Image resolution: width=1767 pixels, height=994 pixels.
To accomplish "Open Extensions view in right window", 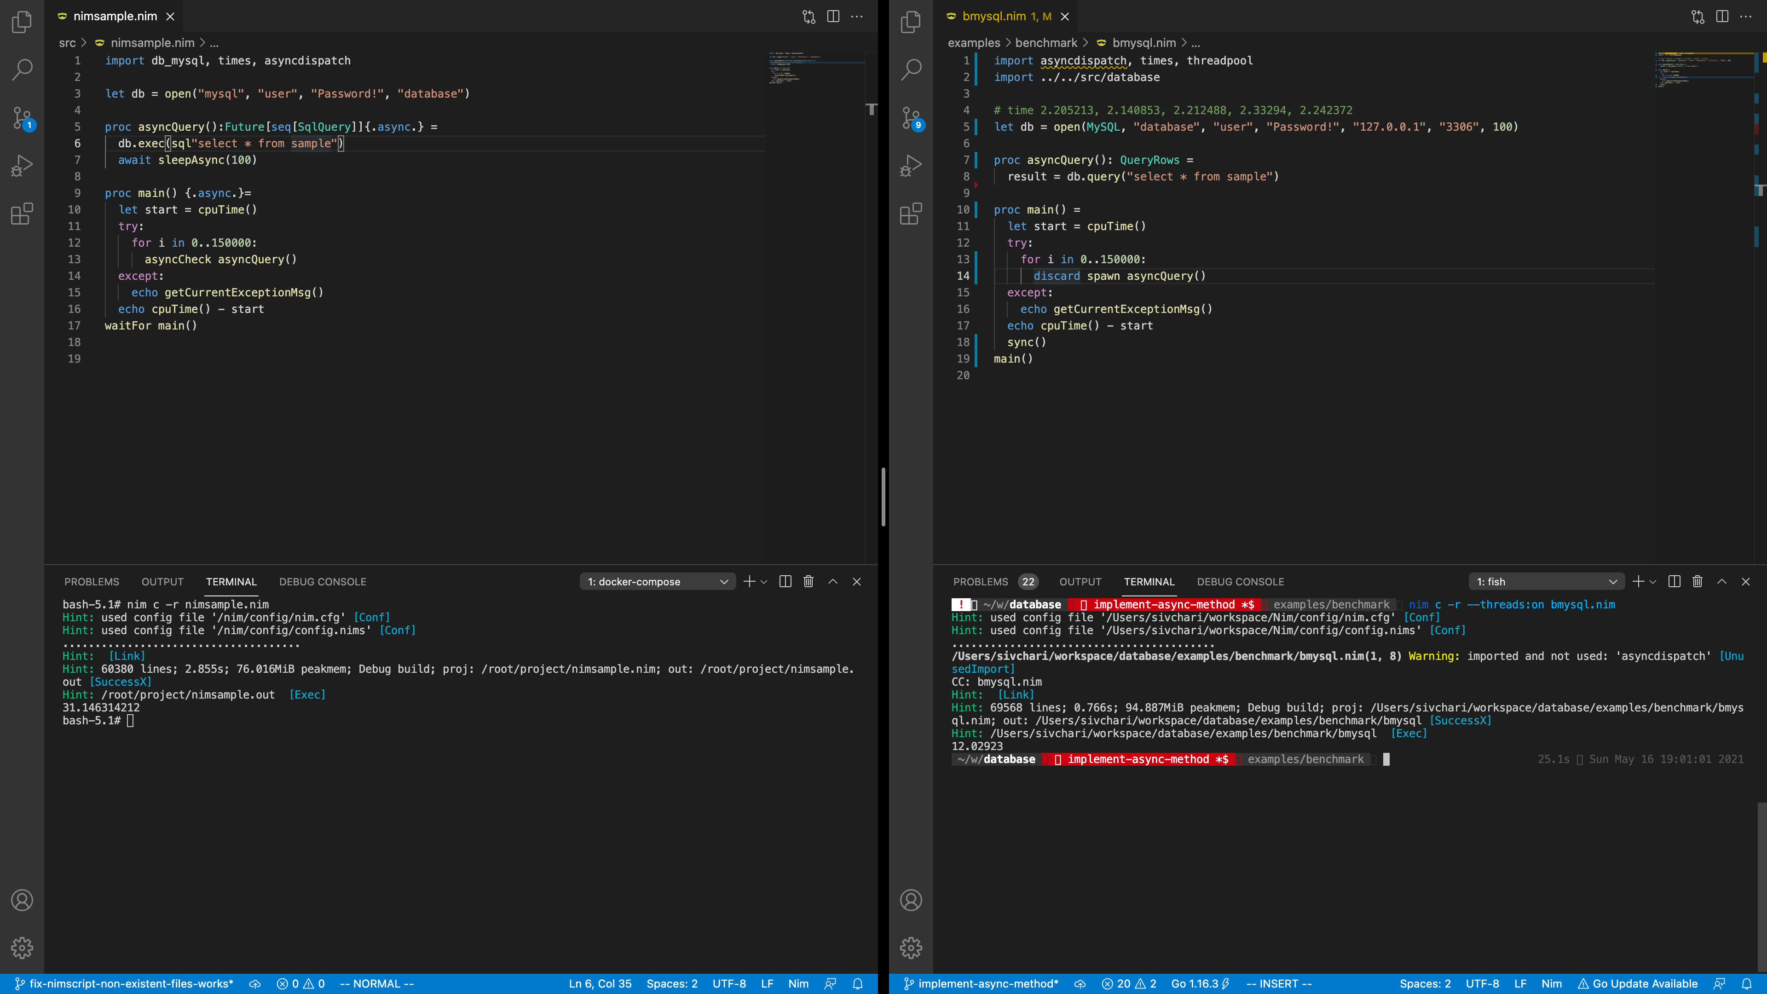I will [911, 214].
